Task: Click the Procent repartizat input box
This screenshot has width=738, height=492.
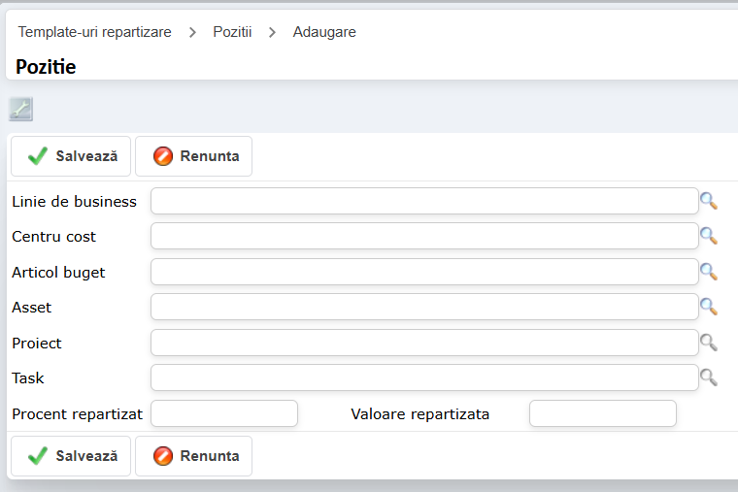Action: [x=224, y=413]
